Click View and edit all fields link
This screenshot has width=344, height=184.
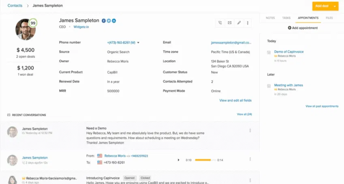coord(235,100)
